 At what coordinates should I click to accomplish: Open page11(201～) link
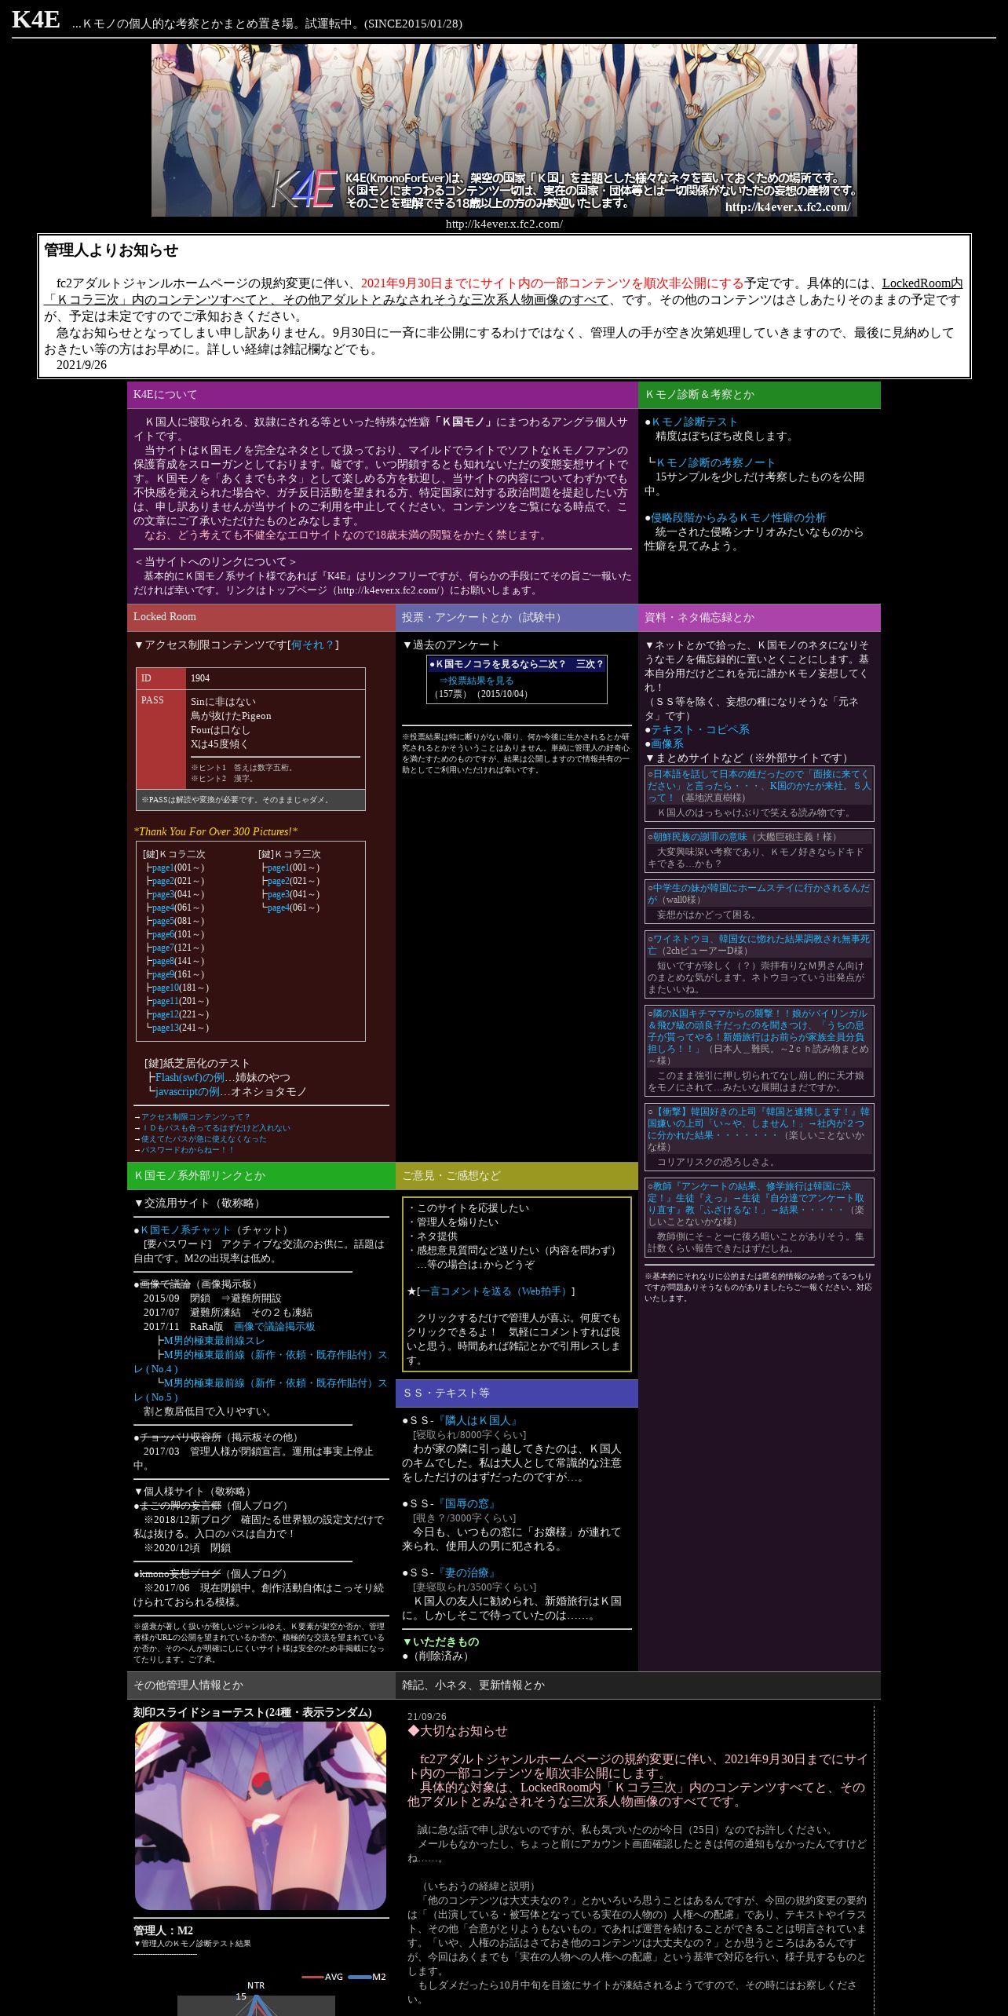pyautogui.click(x=166, y=1001)
